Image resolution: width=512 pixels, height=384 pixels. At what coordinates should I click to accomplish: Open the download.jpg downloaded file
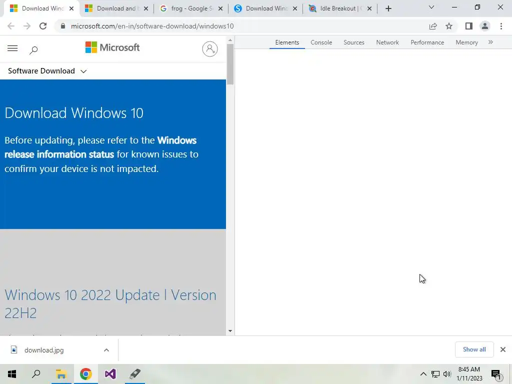[44, 350]
